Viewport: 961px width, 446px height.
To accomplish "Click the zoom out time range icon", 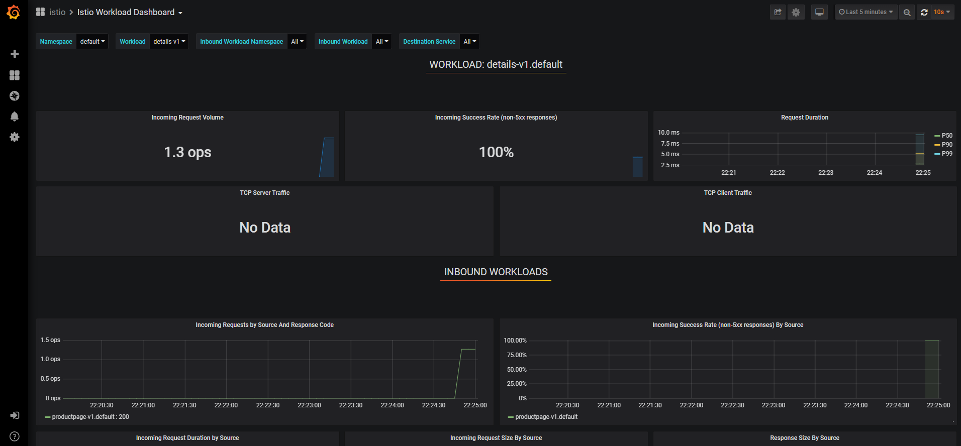I will [907, 12].
